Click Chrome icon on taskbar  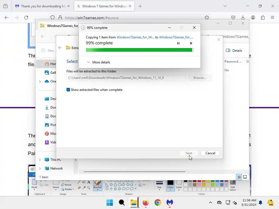click(x=158, y=202)
